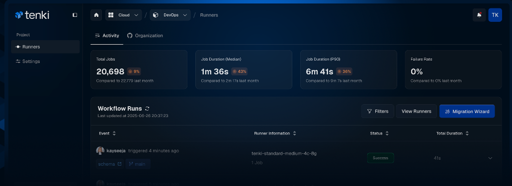Image resolution: width=512 pixels, height=186 pixels.
Task: Refresh the Workflow Runs list icon
Action: click(x=147, y=109)
